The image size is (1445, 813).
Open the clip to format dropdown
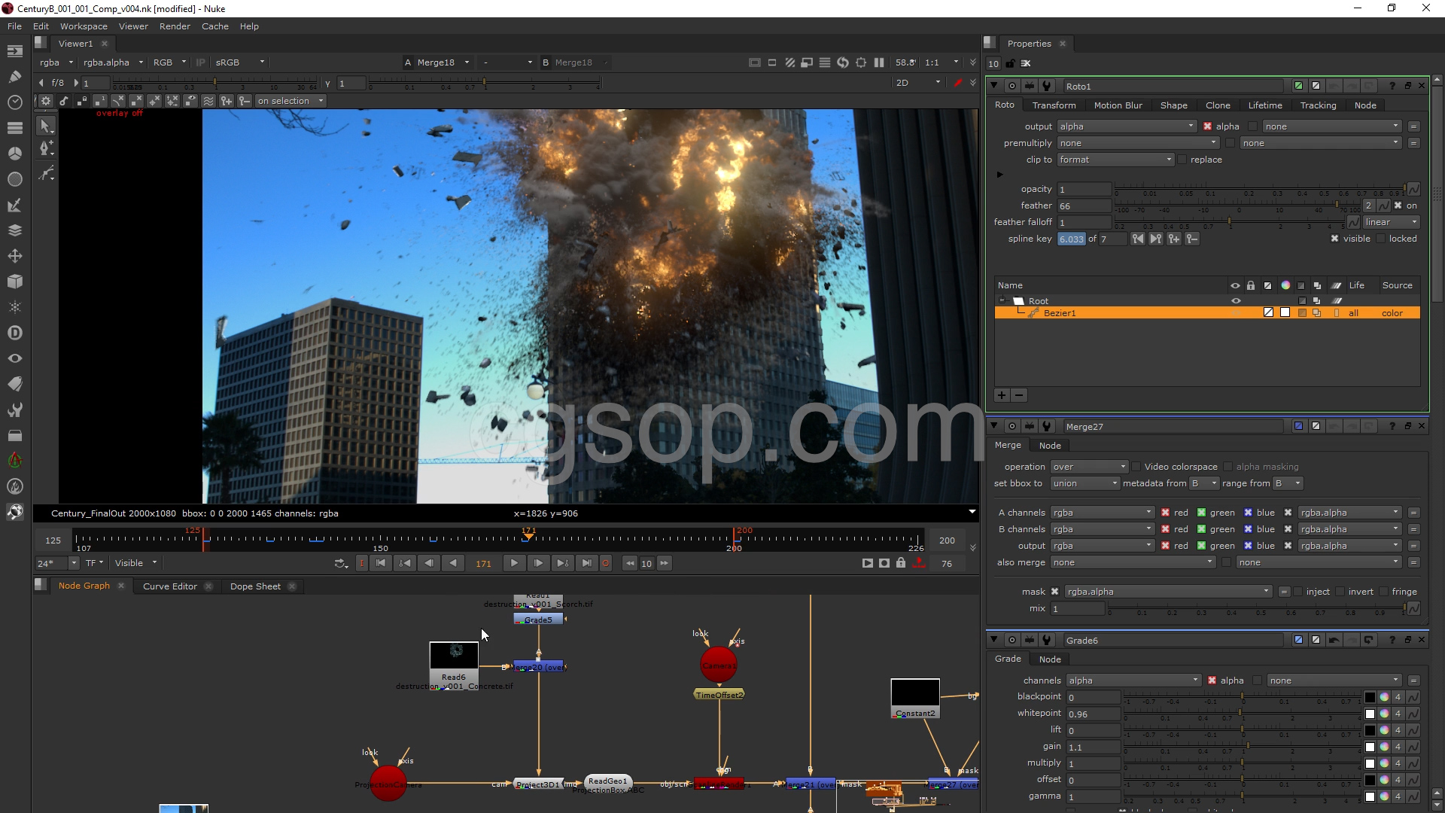[x=1115, y=160]
